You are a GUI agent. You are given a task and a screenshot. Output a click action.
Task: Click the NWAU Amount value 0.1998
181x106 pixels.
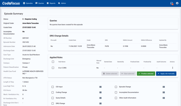[x=125, y=46]
